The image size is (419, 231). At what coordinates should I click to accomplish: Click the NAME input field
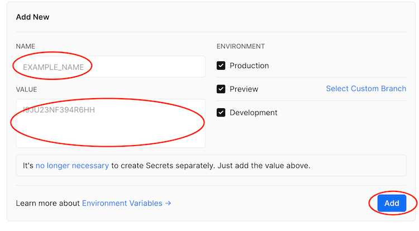[x=111, y=67]
